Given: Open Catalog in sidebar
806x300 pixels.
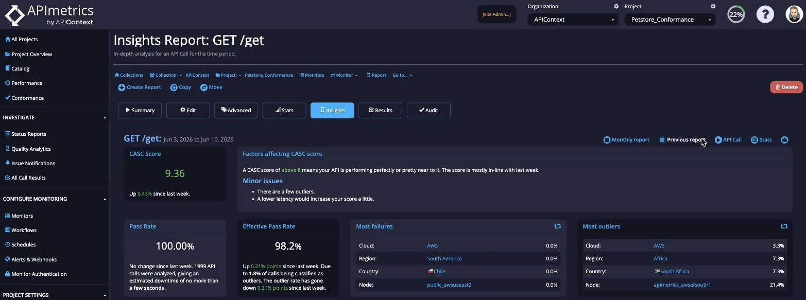Looking at the screenshot, I should pos(17,68).
